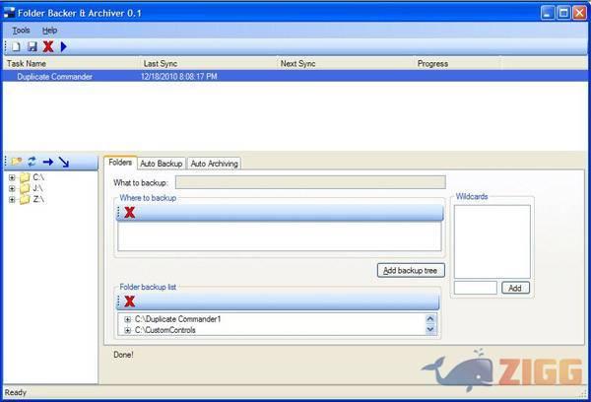The image size is (591, 402).
Task: Click the Wildcards list box
Action: [492, 241]
